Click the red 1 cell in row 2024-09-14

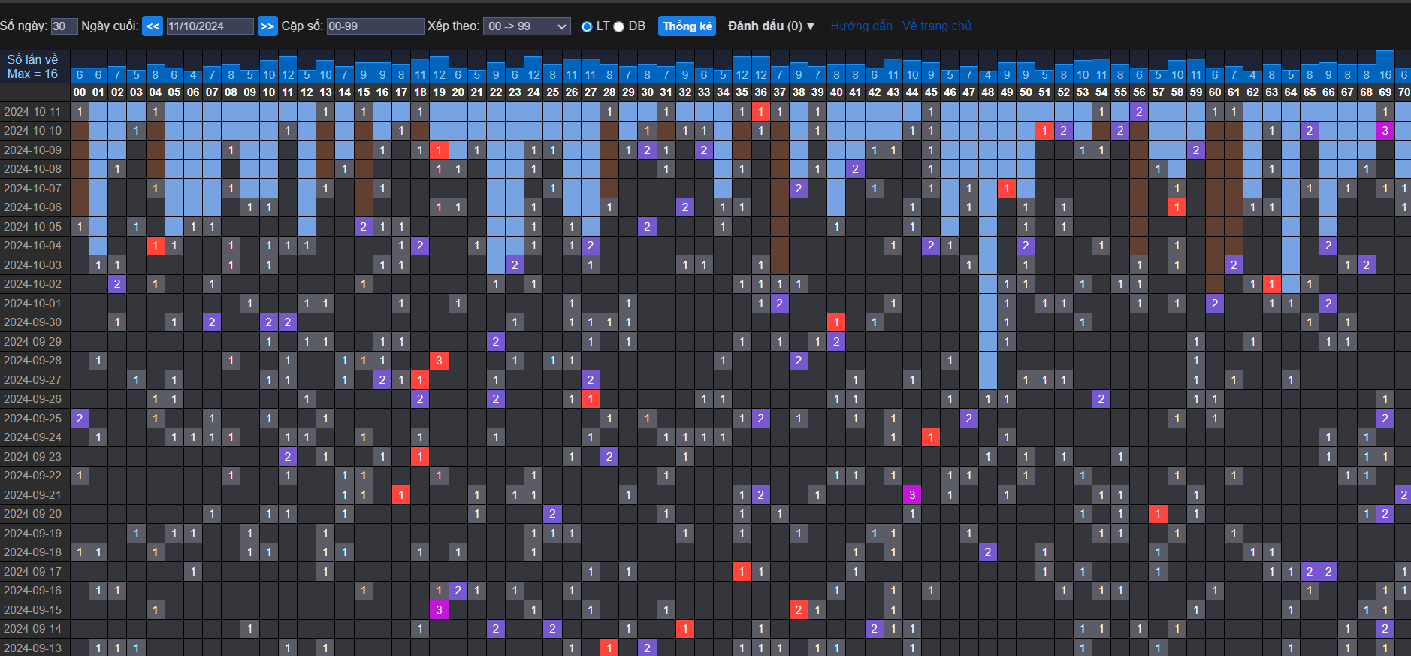(x=685, y=629)
